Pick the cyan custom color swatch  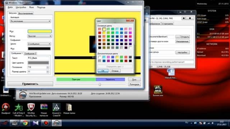tap(104, 57)
